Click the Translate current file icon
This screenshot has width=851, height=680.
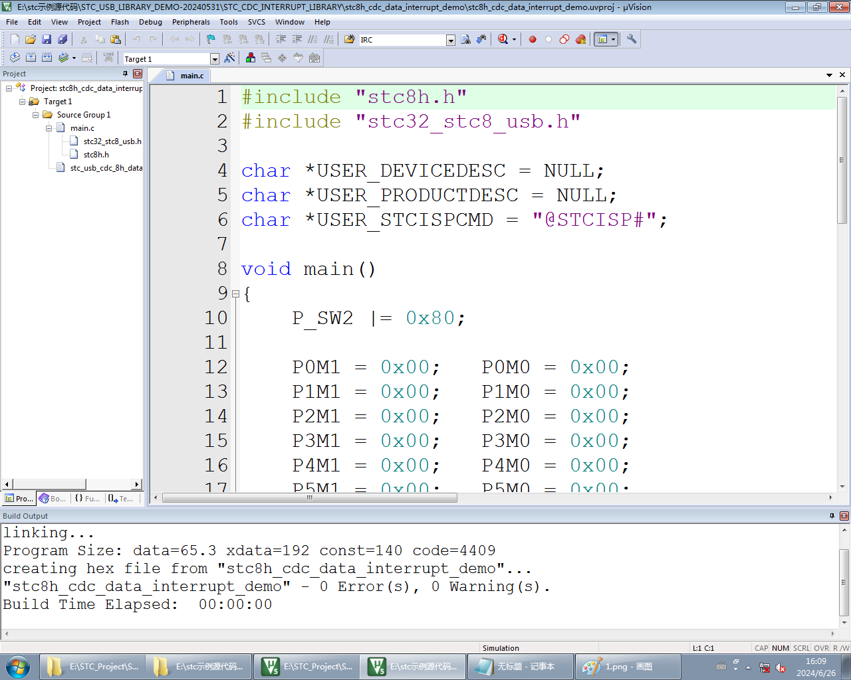pyautogui.click(x=15, y=58)
